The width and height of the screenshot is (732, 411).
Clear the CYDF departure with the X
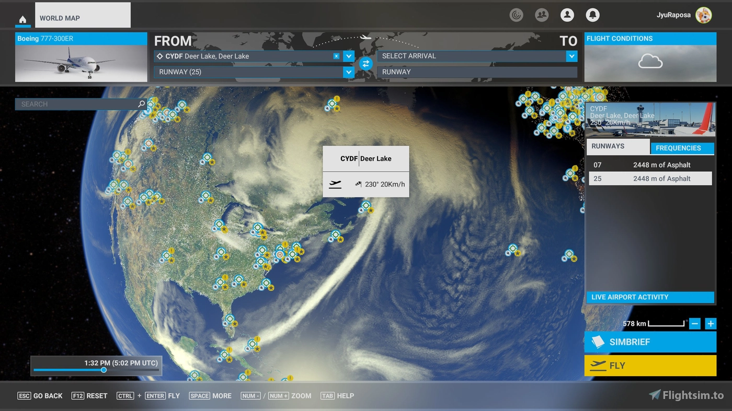click(336, 56)
